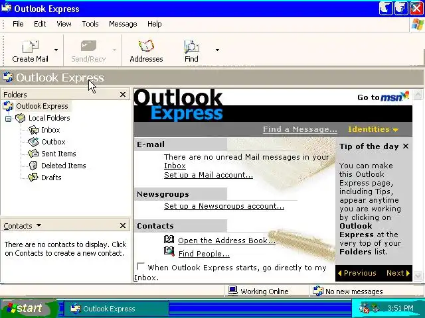The height and width of the screenshot is (318, 425).
Task: Open the Identities dropdown
Action: [x=373, y=129]
